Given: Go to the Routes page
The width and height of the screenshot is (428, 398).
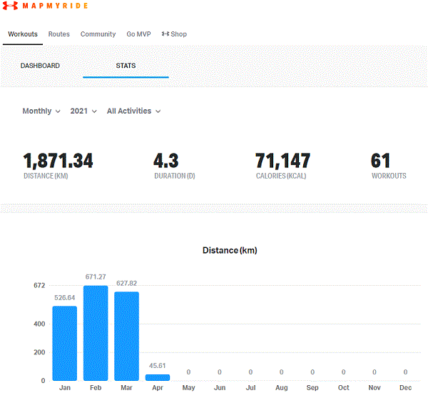Looking at the screenshot, I should (x=59, y=34).
